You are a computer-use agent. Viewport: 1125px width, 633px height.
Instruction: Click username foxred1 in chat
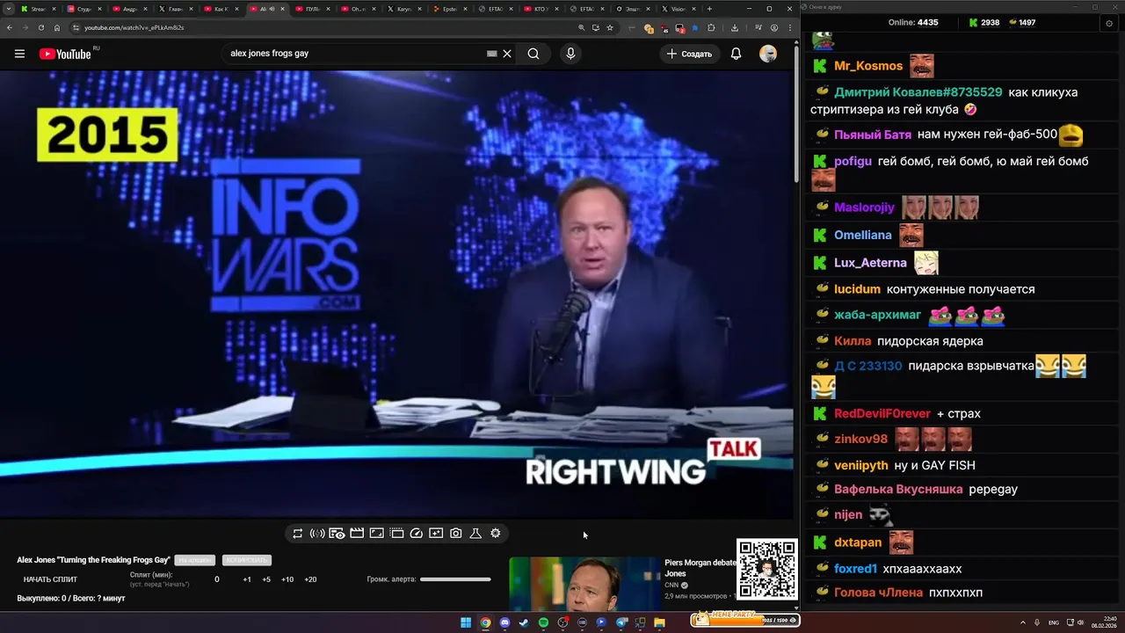[856, 569]
